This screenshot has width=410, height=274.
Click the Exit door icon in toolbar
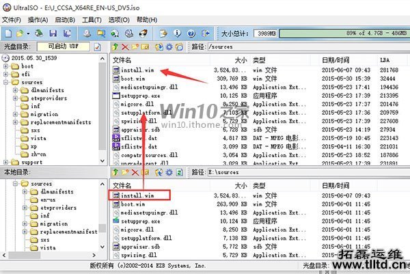pyautogui.click(x=206, y=33)
